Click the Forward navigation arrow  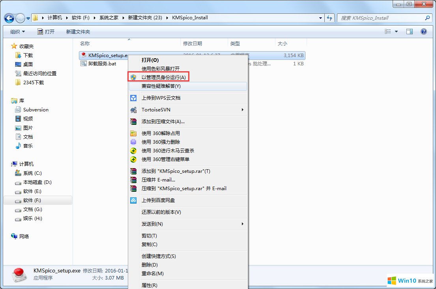tap(20, 18)
